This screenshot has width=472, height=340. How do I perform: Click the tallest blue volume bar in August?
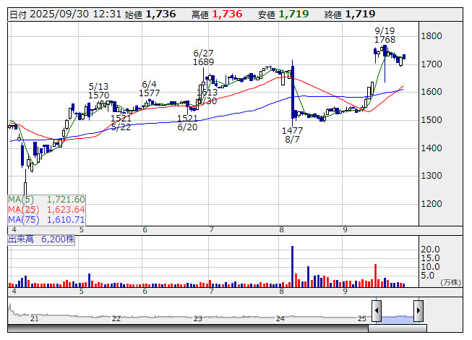pos(292,266)
